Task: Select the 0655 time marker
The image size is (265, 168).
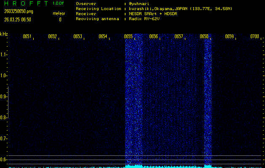Action: point(128,37)
